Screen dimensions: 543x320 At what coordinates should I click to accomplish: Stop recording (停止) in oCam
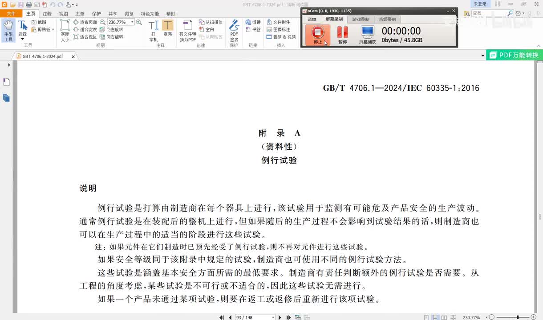pyautogui.click(x=318, y=35)
